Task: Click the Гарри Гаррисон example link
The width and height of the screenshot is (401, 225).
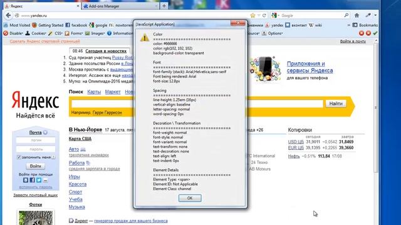Action: [107, 112]
